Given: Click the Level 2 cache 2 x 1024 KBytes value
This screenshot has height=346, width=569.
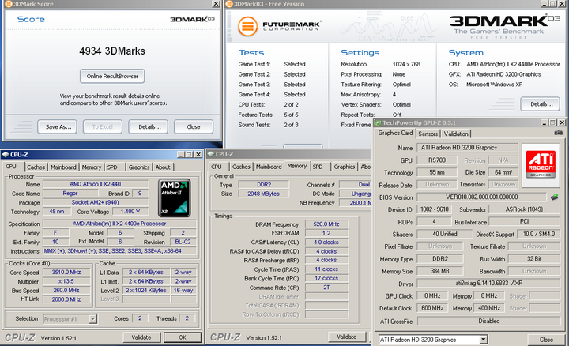Looking at the screenshot, I should 146,290.
